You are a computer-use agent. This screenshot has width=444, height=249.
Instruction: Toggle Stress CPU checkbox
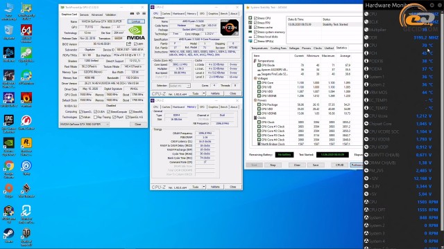pos(256,18)
